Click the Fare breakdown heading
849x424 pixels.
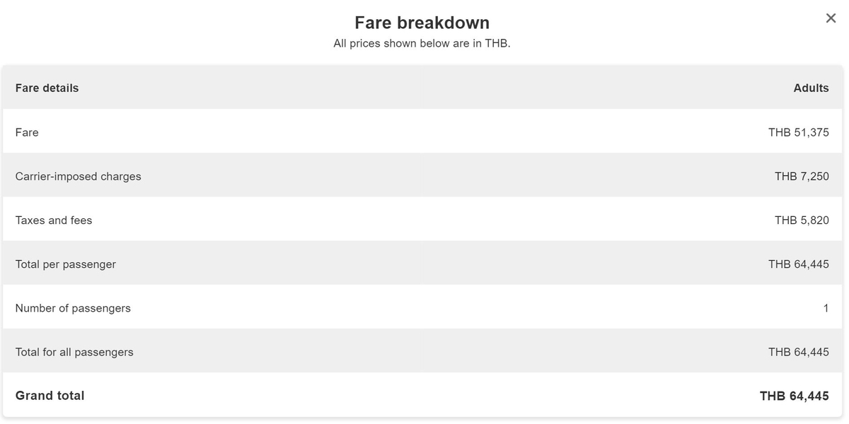(422, 23)
